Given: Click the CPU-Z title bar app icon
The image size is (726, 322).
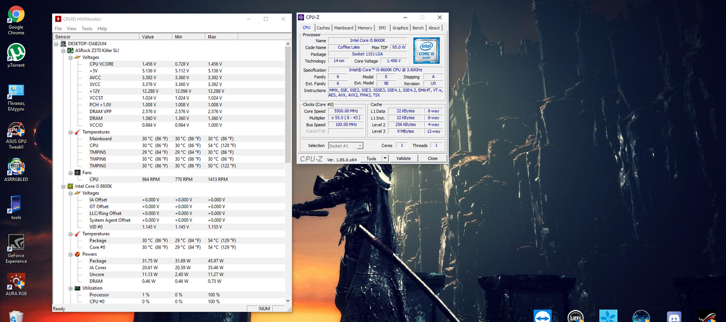Looking at the screenshot, I should (301, 18).
